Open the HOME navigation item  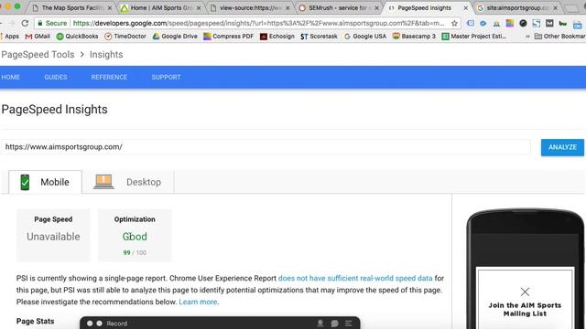[x=10, y=77]
